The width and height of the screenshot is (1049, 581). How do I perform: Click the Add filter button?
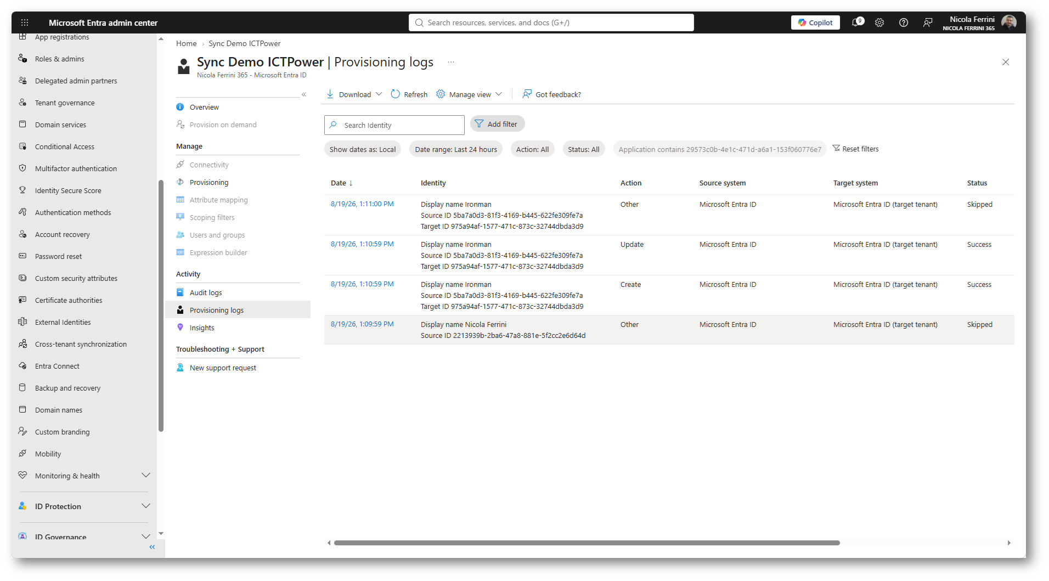pos(497,124)
